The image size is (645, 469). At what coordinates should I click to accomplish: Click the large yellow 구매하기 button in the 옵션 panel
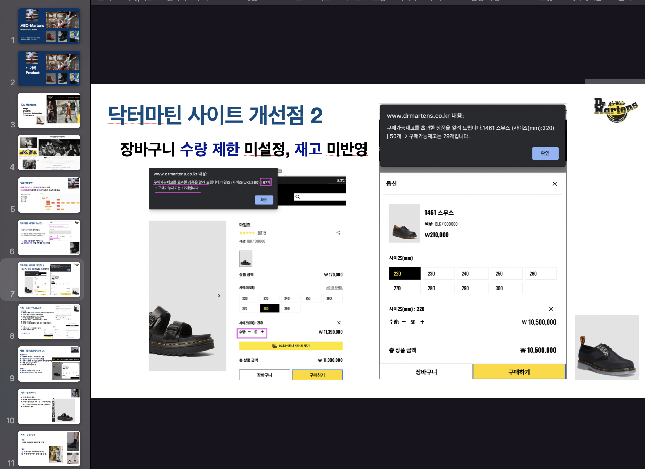[519, 372]
